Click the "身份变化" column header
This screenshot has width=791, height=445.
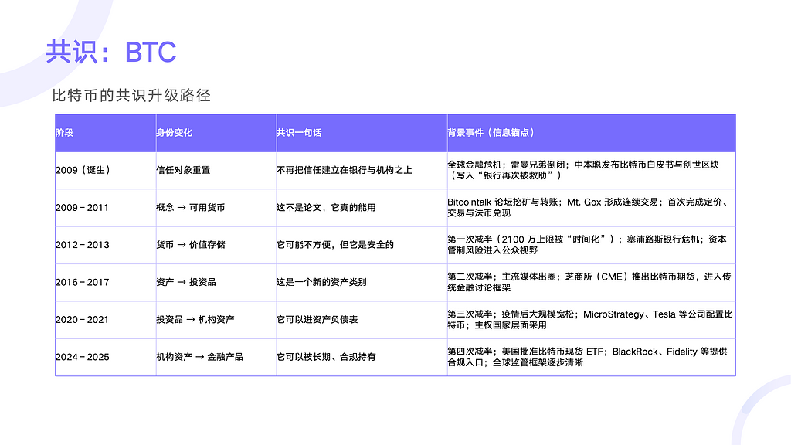pos(175,133)
